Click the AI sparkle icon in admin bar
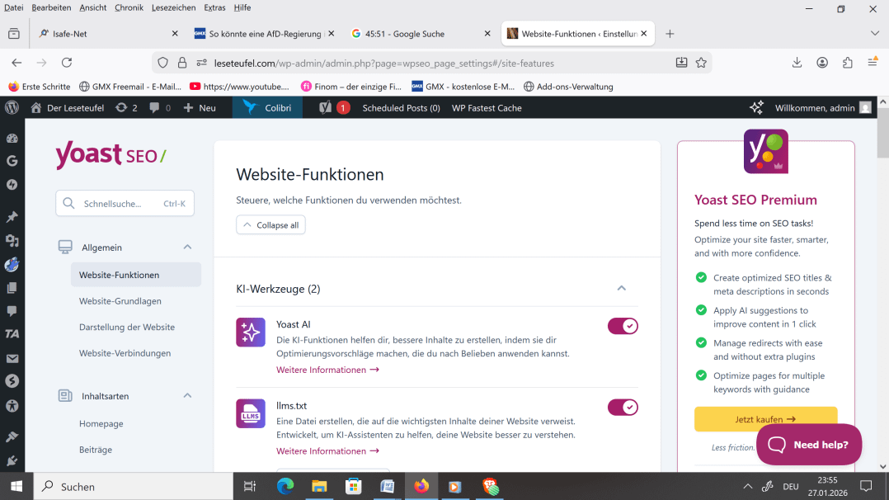889x500 pixels. click(756, 108)
